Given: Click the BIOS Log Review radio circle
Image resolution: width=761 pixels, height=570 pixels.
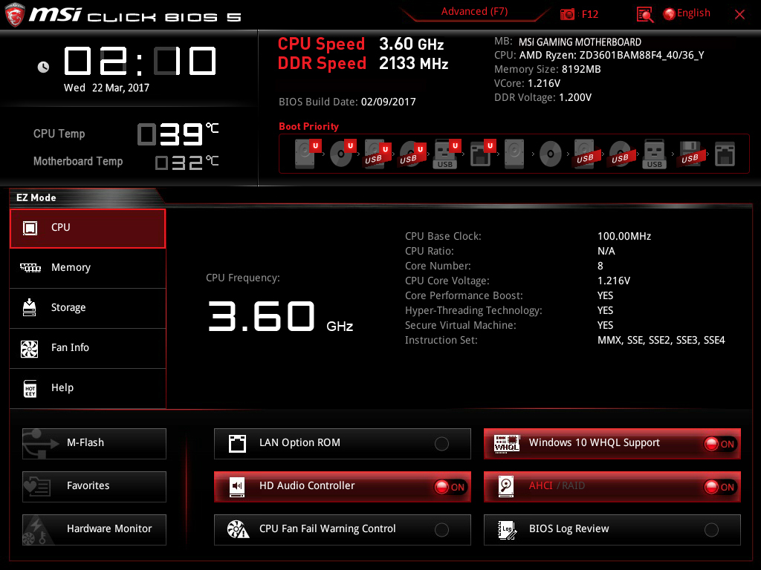Looking at the screenshot, I should coord(711,530).
